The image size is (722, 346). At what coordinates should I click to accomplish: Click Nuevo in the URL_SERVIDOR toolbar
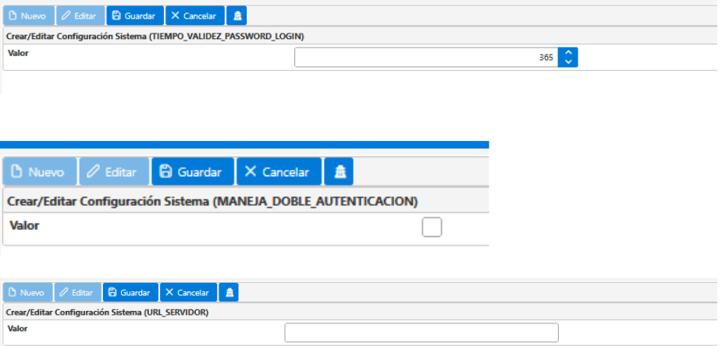click(27, 292)
